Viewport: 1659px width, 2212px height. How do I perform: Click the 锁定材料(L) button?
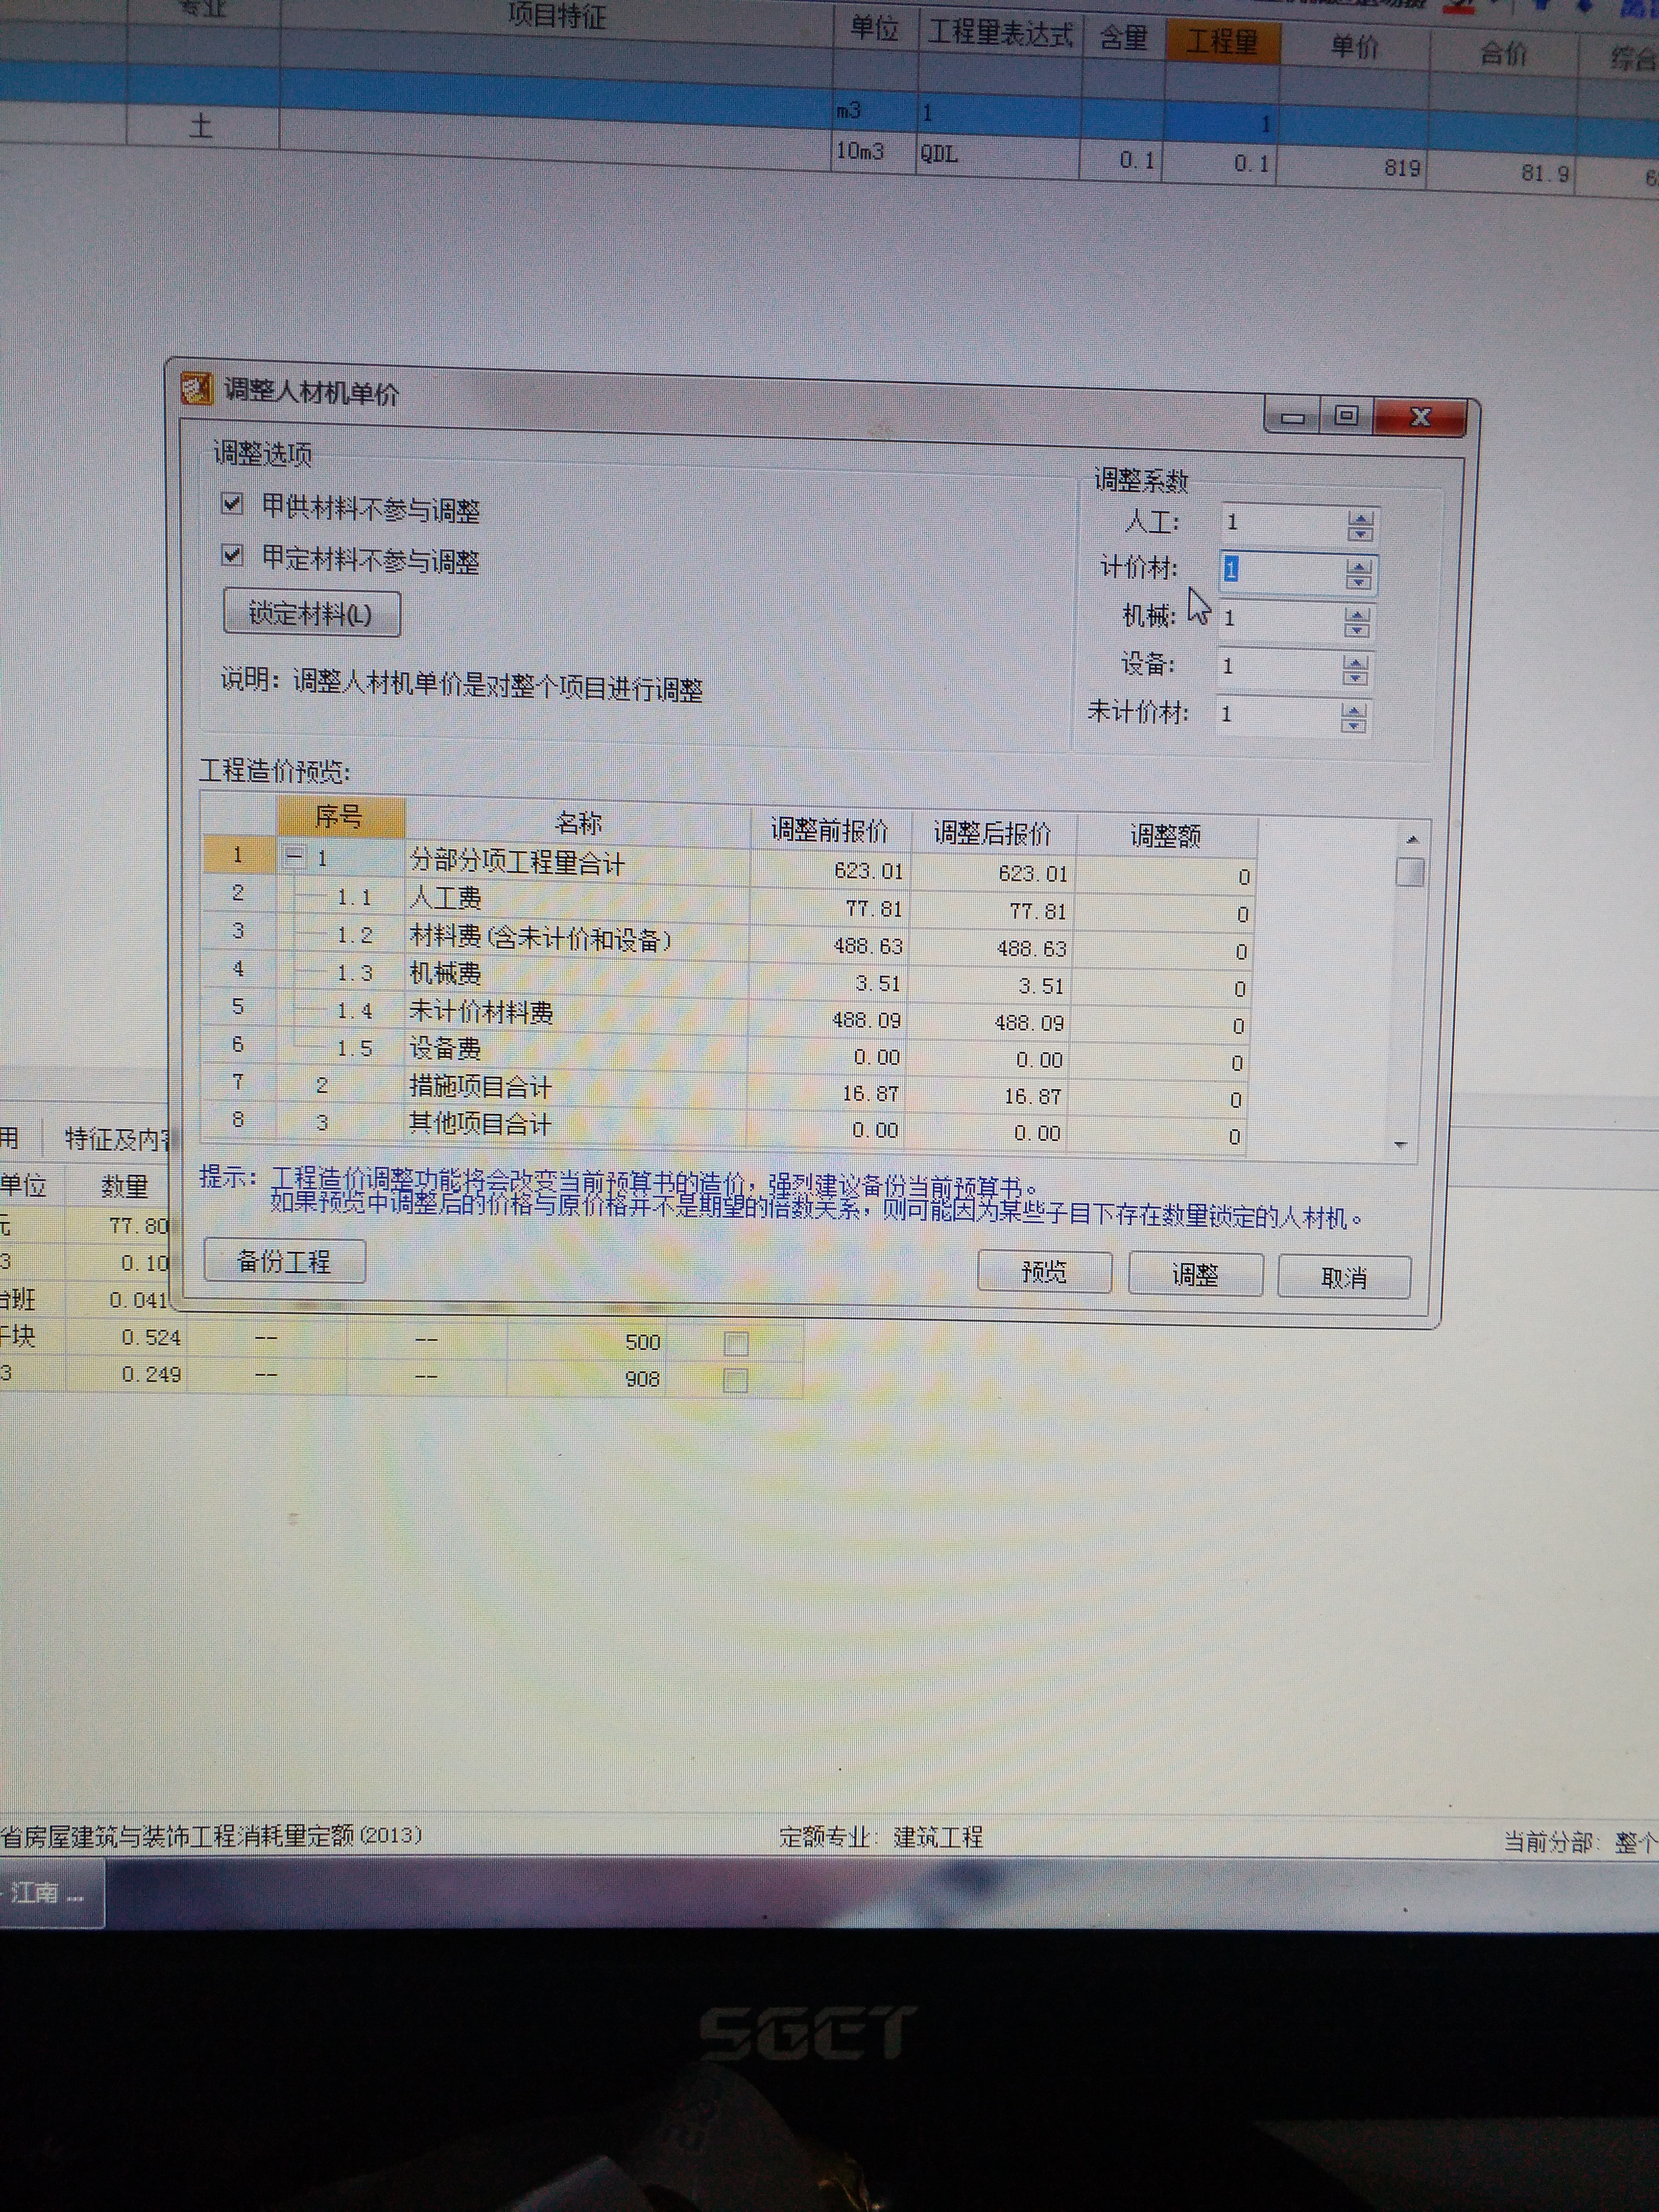point(311,613)
